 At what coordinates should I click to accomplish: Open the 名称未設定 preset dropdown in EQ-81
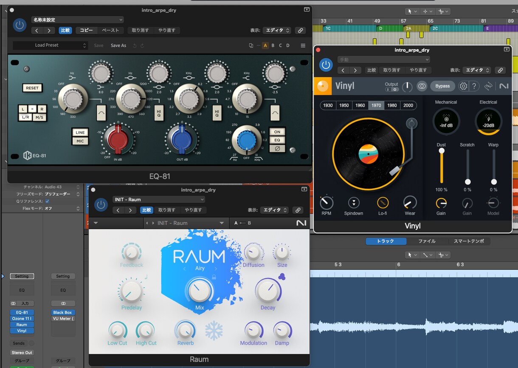(78, 20)
